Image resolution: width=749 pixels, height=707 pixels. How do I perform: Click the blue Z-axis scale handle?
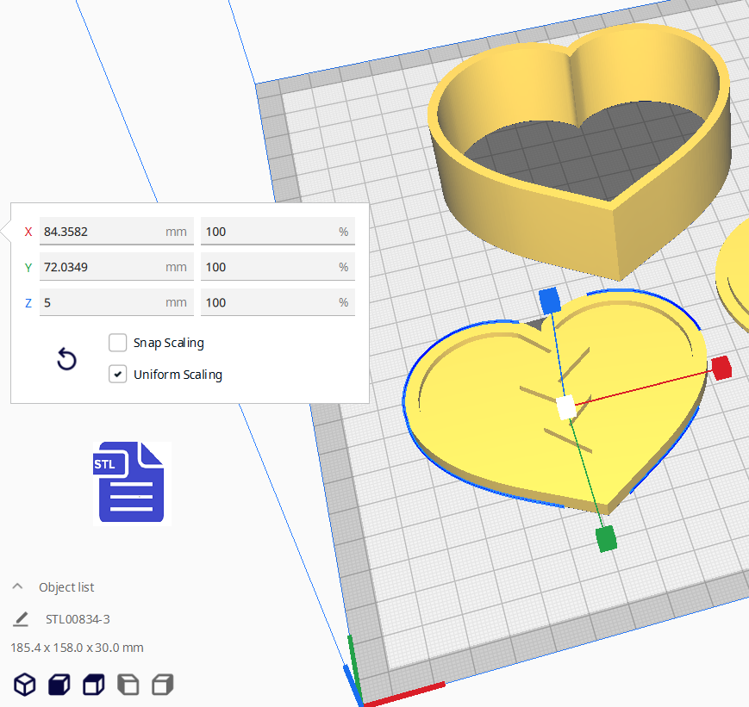click(x=549, y=299)
